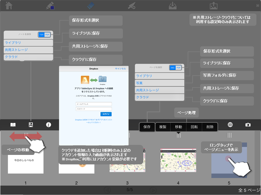Click the image export icon

213,6
